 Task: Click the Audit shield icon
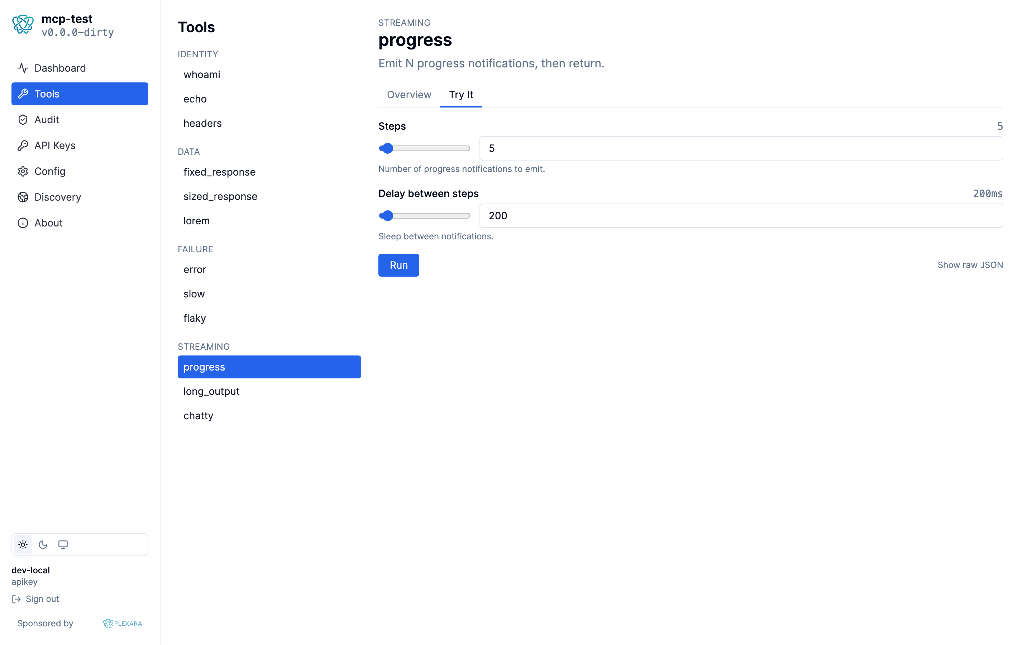point(23,120)
